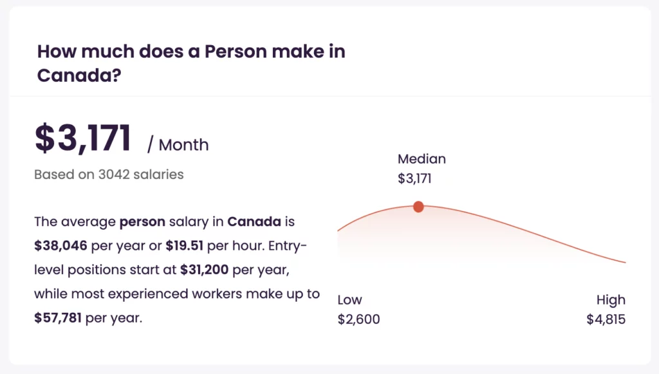
Task: Click the Median $3,171 value
Action: 414,178
